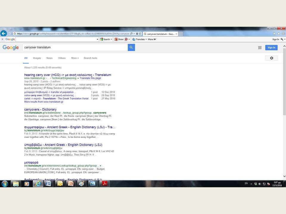Click into the Google Toolbar search field
The width and height of the screenshot is (286, 214).
pos(56,39)
